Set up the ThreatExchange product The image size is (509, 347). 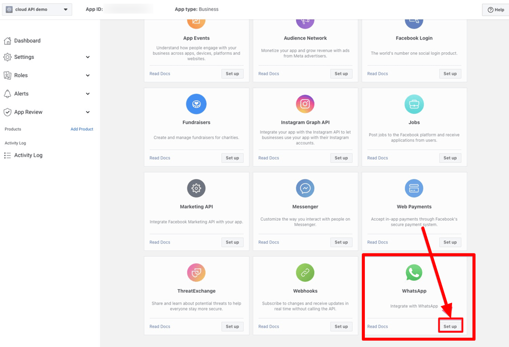(x=232, y=327)
